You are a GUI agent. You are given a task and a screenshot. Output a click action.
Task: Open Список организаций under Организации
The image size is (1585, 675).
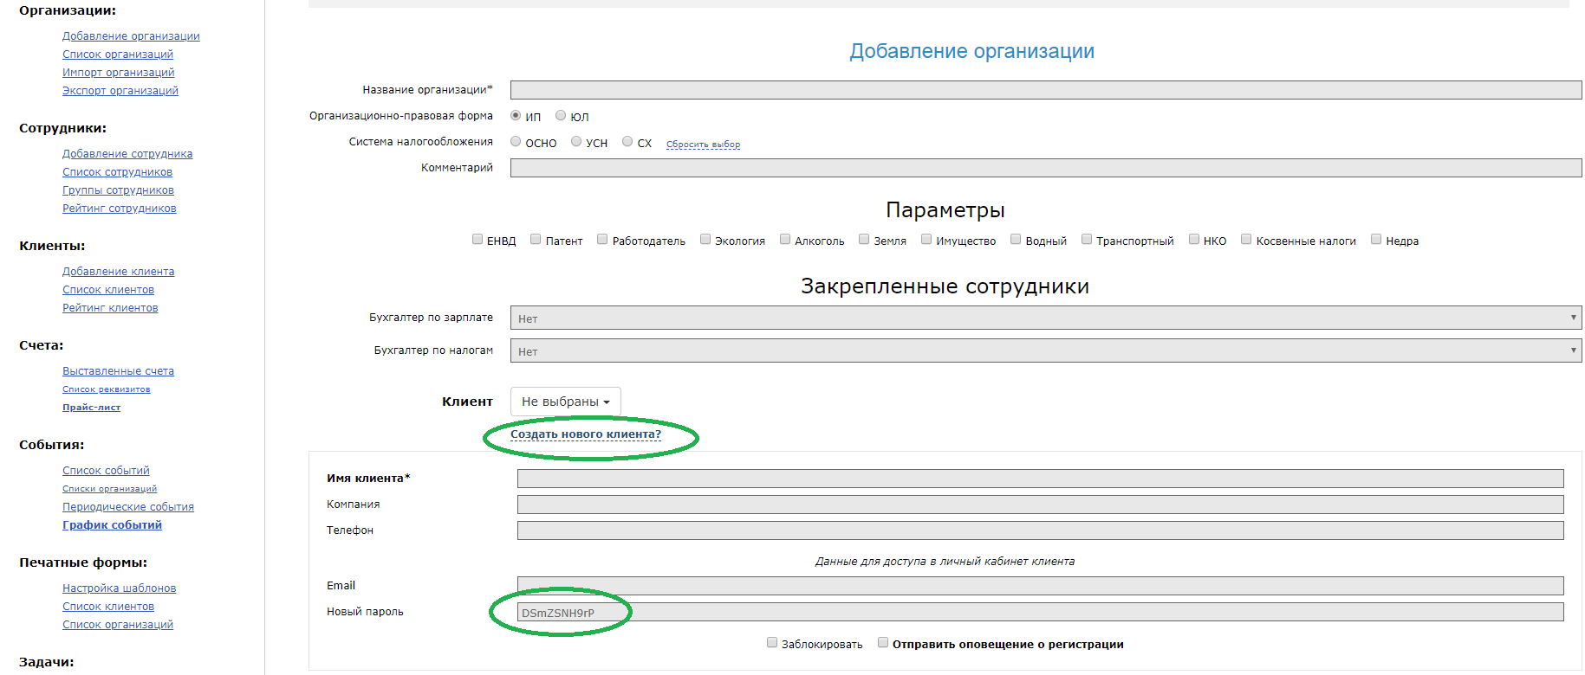pos(118,55)
